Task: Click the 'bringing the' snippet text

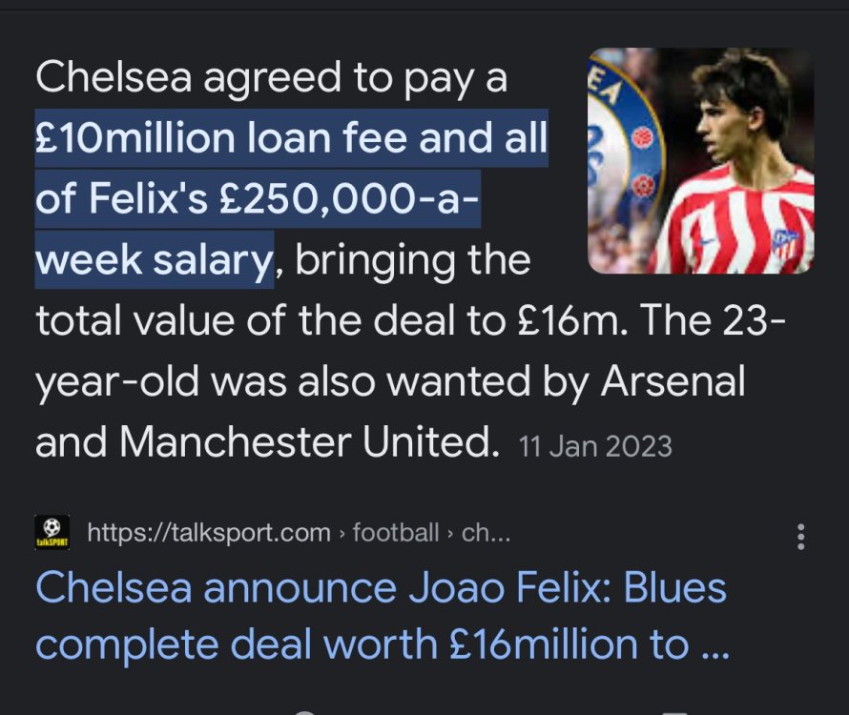Action: [x=413, y=260]
